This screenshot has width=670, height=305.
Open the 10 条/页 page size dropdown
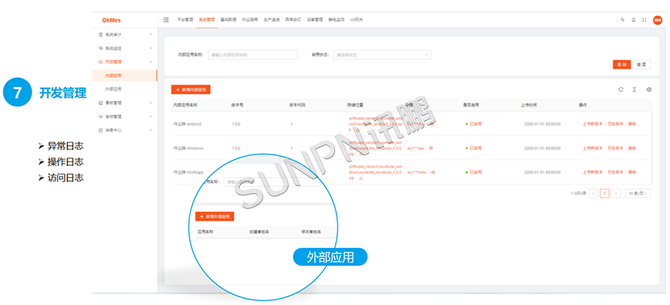tap(638, 193)
